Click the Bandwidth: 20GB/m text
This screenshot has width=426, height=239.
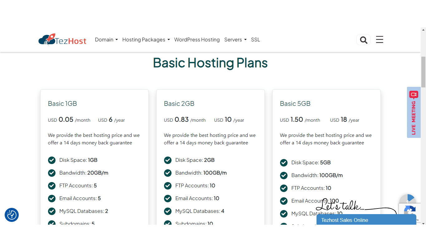coord(84,173)
